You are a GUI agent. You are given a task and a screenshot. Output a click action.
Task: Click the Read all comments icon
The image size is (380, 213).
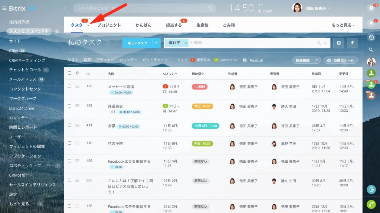pos(245,60)
